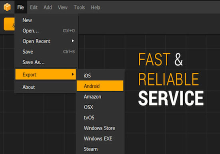This screenshot has height=154, width=220.
Task: Click the orange Buildbox cube logo
Action: [7, 7]
